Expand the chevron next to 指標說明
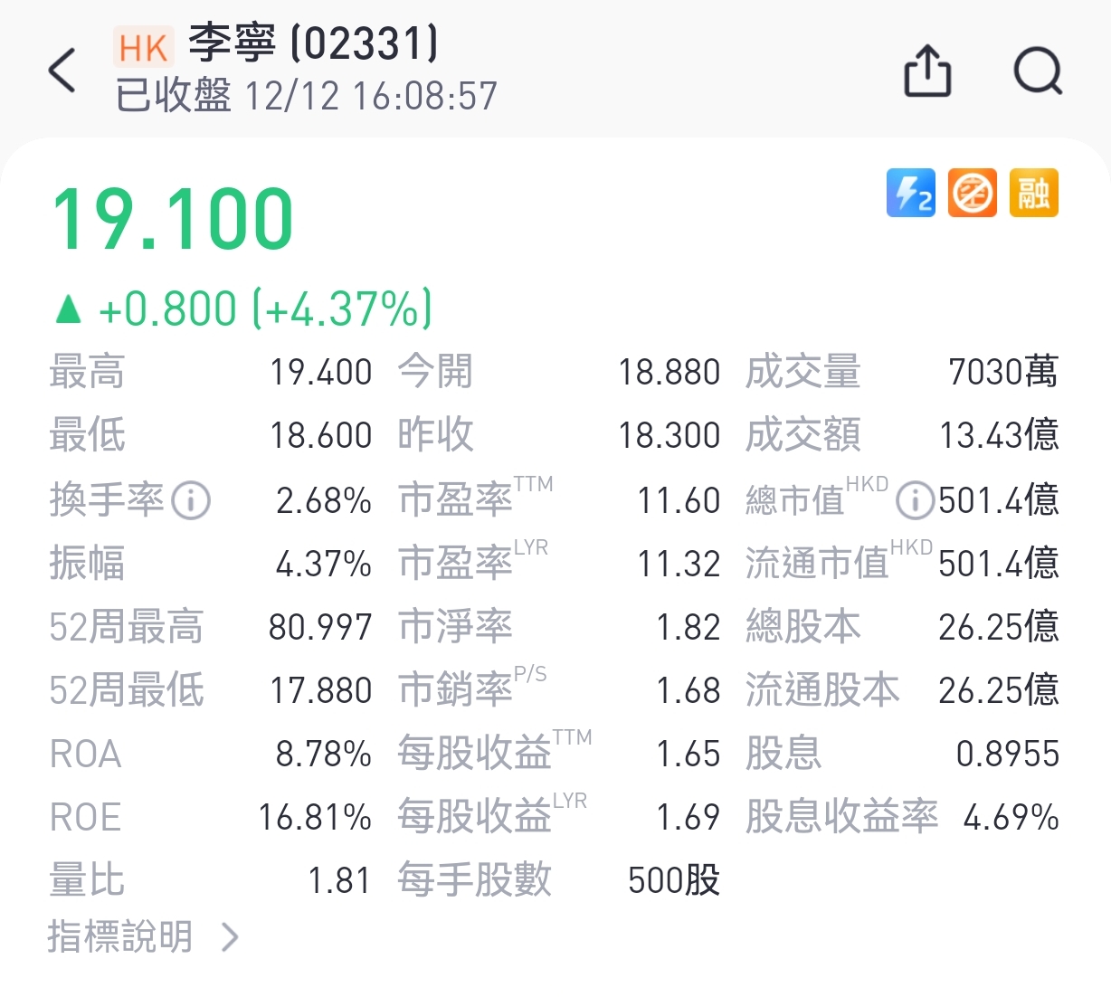The height and width of the screenshot is (997, 1111). pyautogui.click(x=231, y=937)
